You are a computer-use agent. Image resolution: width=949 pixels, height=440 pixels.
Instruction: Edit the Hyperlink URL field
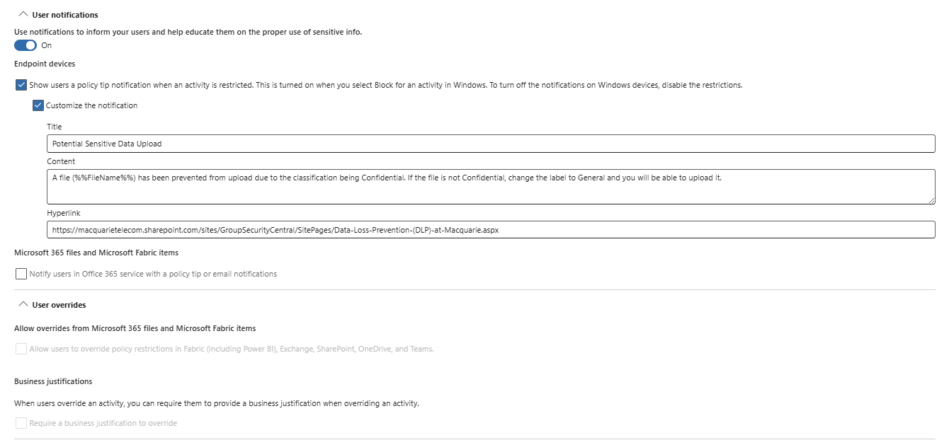point(491,230)
